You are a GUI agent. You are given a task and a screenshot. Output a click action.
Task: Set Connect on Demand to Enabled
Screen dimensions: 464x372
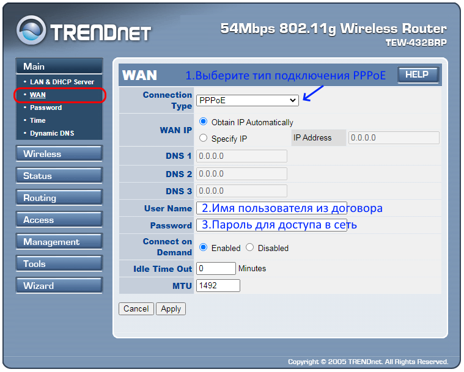pyautogui.click(x=204, y=247)
